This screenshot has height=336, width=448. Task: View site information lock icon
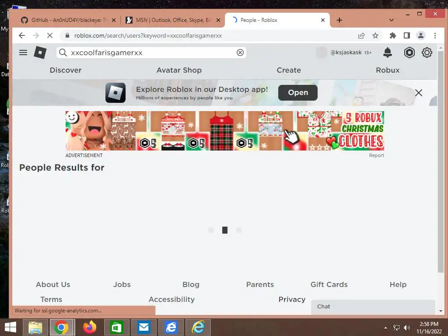[67, 35]
